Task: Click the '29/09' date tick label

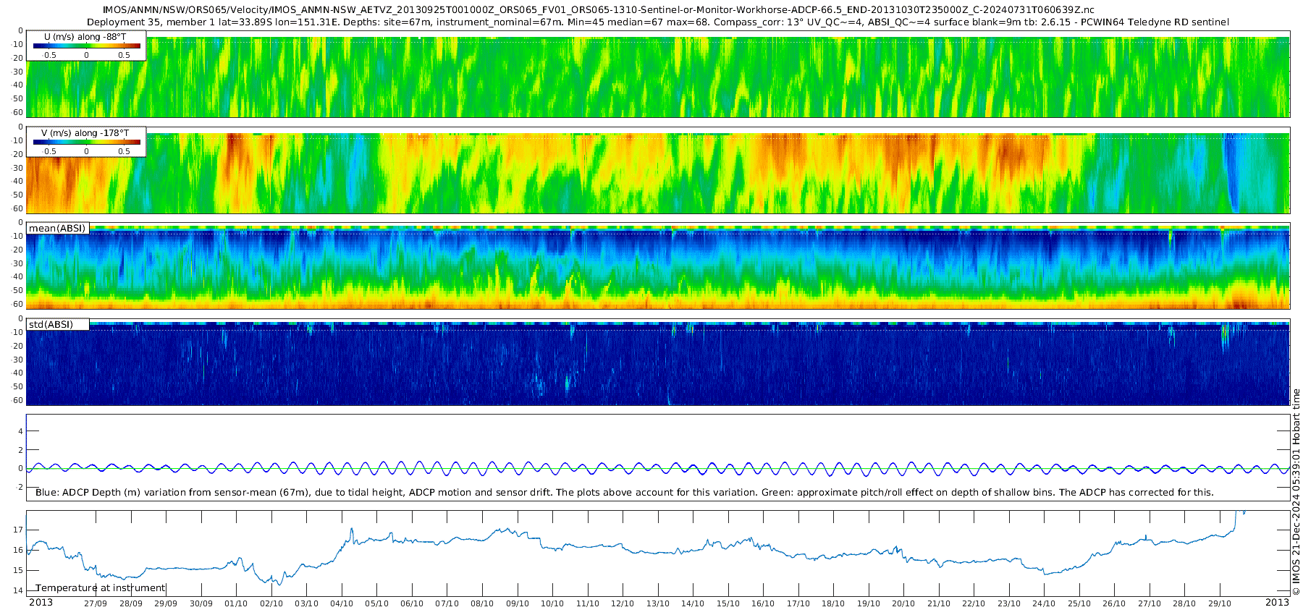Action: tap(166, 603)
